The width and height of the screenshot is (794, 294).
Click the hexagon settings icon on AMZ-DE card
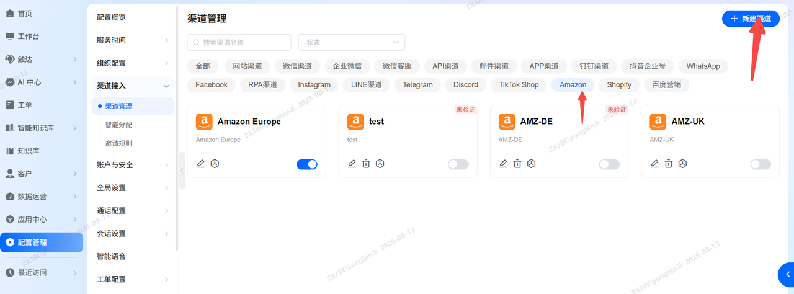(532, 164)
